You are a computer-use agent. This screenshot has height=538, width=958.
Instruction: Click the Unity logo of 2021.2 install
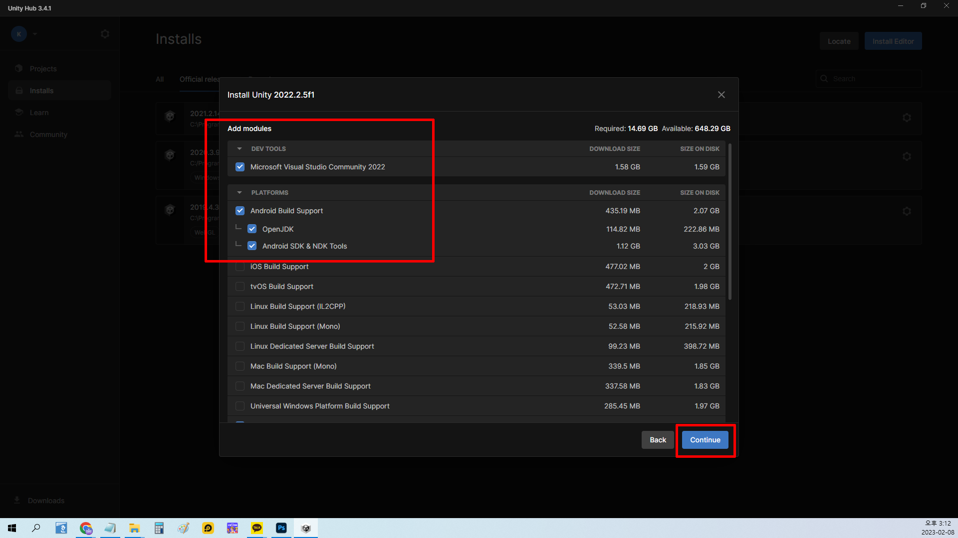[x=170, y=116]
